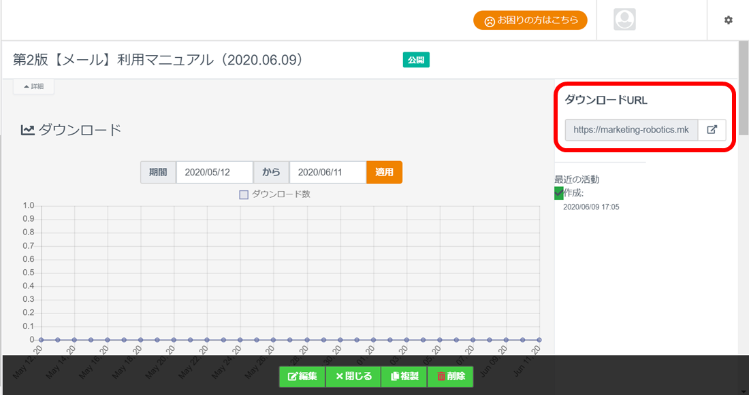Duplicate the item with 複製 button
Image resolution: width=749 pixels, height=395 pixels.
click(x=404, y=376)
